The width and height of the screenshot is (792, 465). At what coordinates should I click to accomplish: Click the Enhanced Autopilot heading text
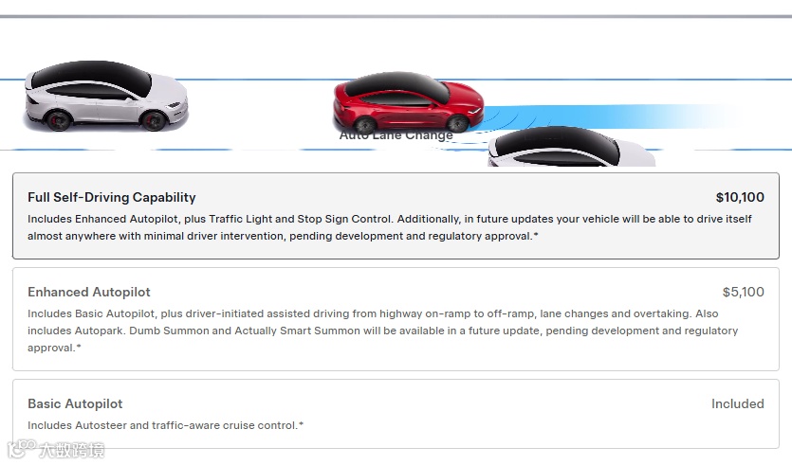tap(89, 292)
